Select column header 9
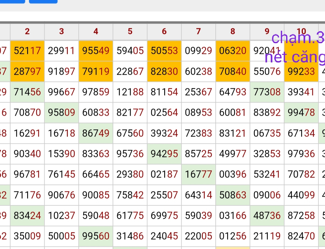This screenshot has height=249, width=325. click(x=267, y=32)
